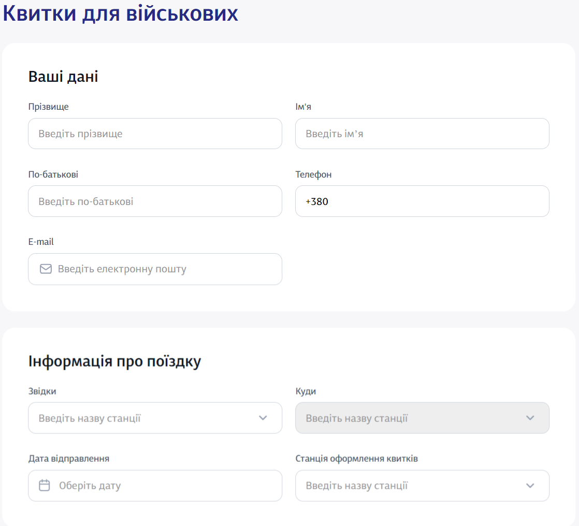Viewport: 579px width, 526px height.
Task: Select the По-батькові input box
Action: point(155,201)
